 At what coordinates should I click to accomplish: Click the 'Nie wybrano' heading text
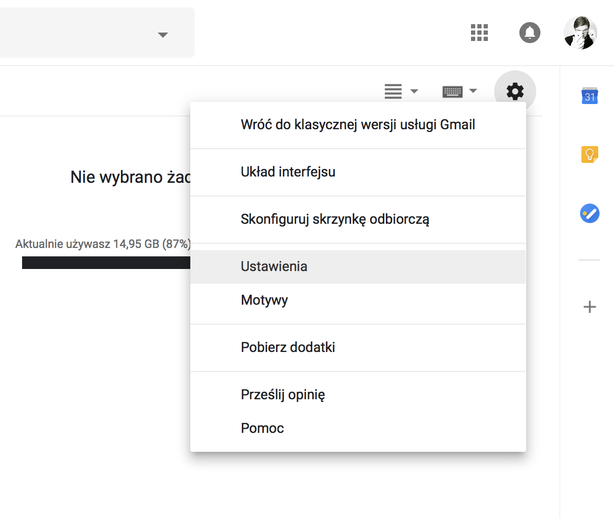[130, 177]
